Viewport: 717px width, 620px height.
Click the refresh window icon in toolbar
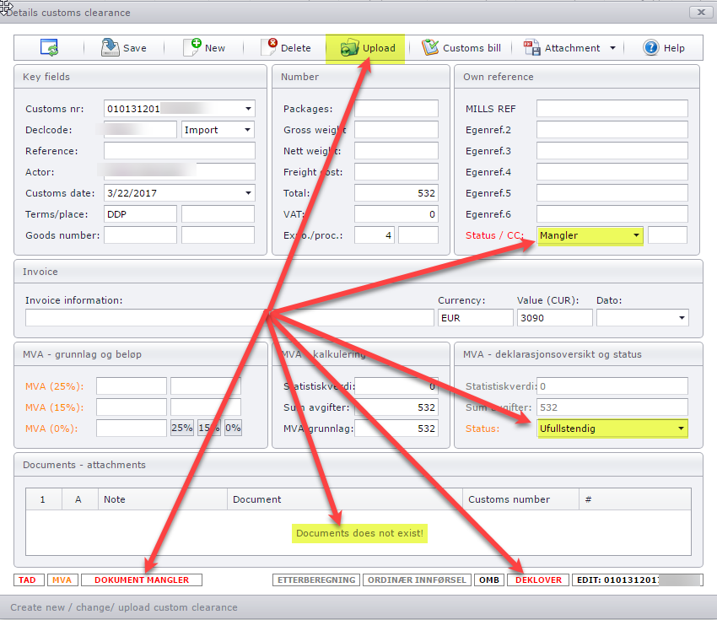click(49, 48)
